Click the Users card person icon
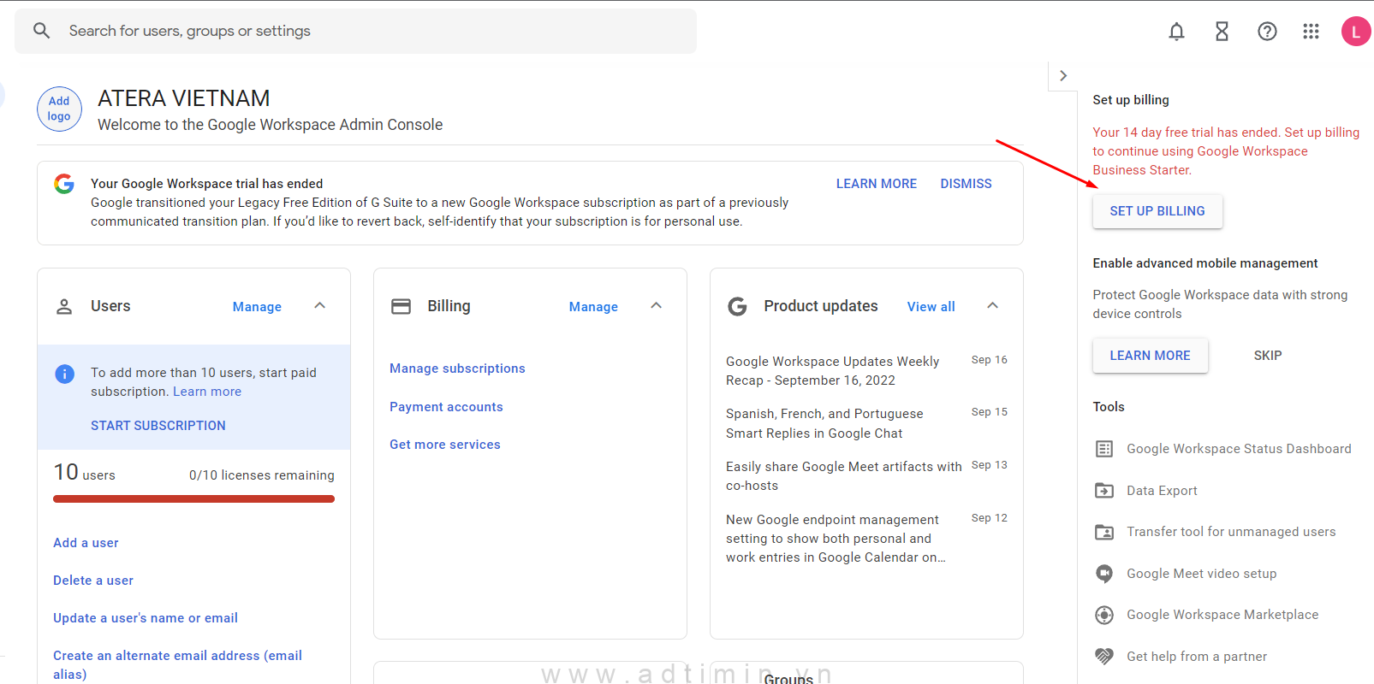 click(64, 306)
